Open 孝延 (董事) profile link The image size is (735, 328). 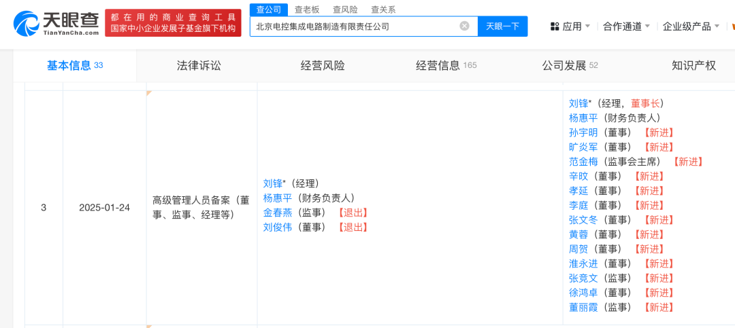click(578, 191)
